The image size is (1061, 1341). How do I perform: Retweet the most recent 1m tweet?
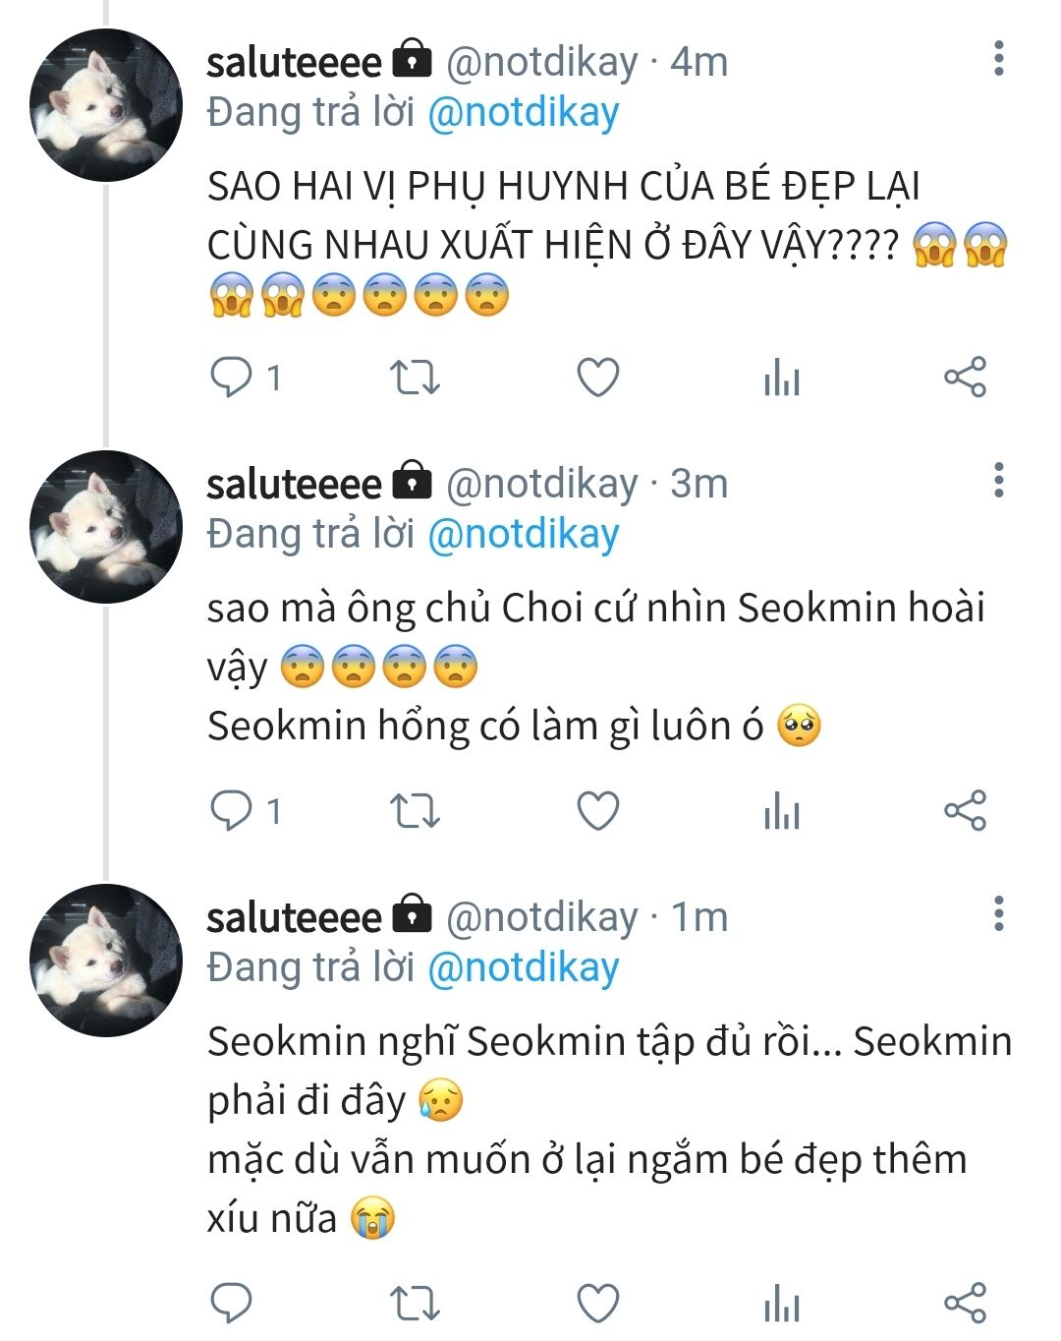[415, 1303]
